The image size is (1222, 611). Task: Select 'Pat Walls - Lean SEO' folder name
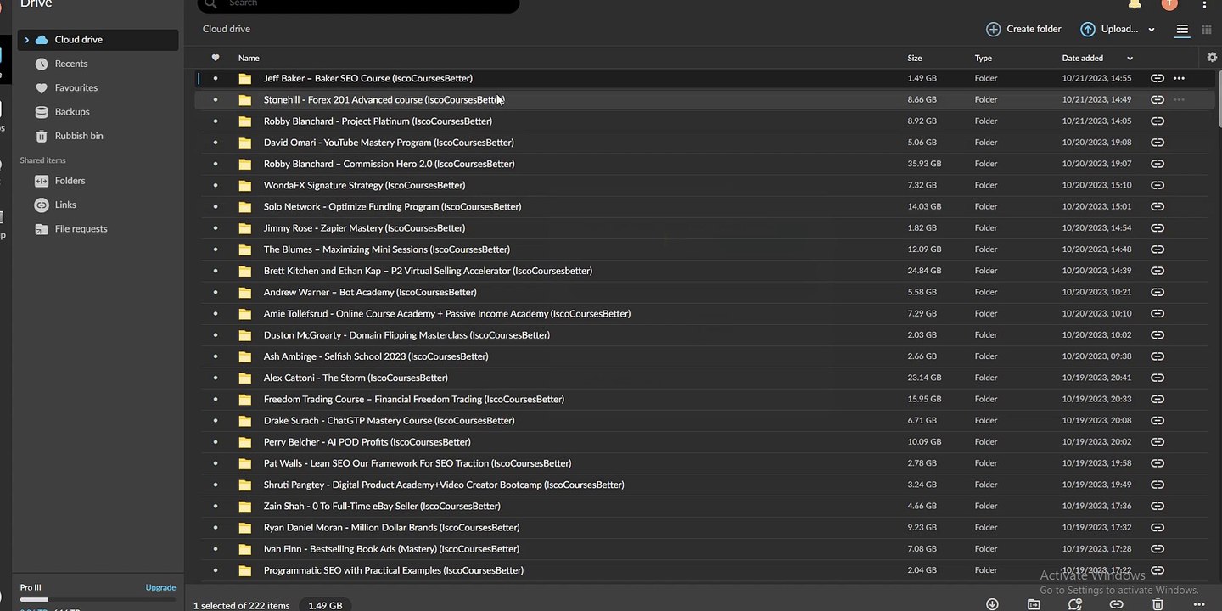[418, 463]
